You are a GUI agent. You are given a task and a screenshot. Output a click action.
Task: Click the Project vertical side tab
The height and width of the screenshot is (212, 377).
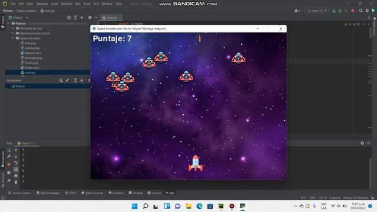click(x=2, y=22)
